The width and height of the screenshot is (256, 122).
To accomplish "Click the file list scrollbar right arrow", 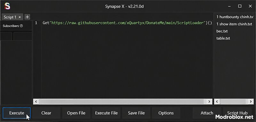I will point(251,101).
